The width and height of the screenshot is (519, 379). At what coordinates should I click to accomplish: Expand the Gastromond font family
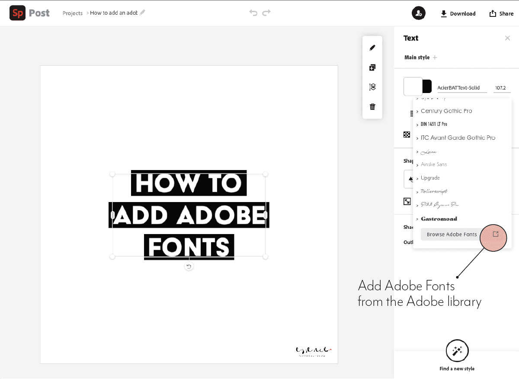439,218
